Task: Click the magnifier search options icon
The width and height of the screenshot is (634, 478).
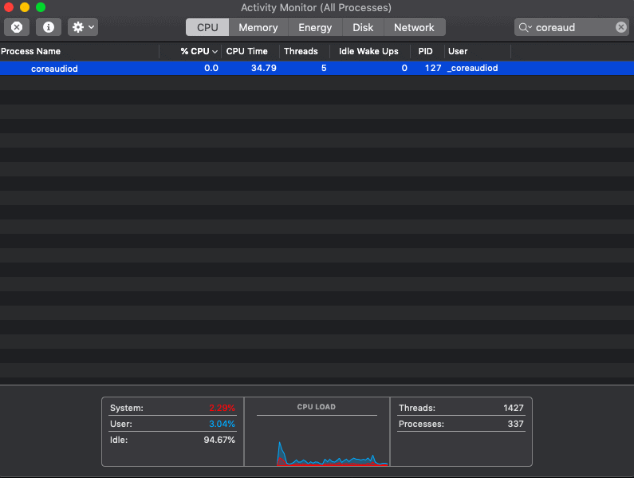Action: click(x=526, y=27)
